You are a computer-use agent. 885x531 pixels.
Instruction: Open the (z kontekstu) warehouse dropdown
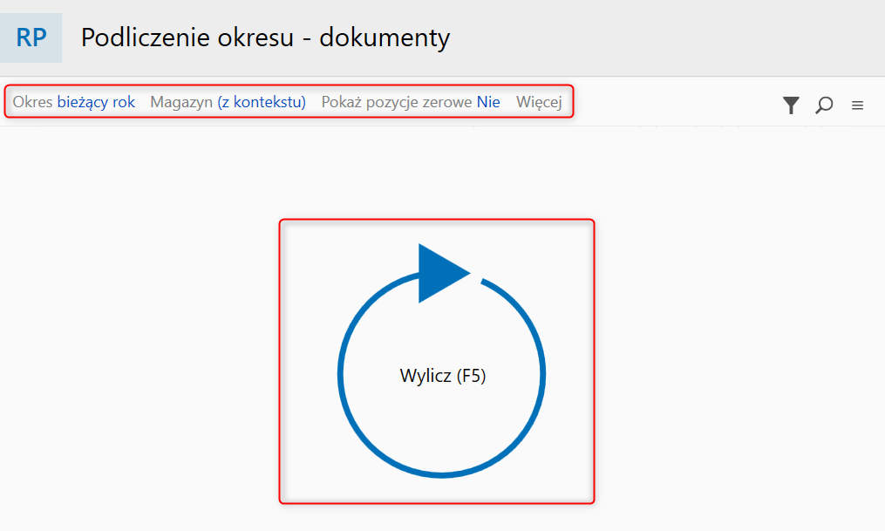262,102
